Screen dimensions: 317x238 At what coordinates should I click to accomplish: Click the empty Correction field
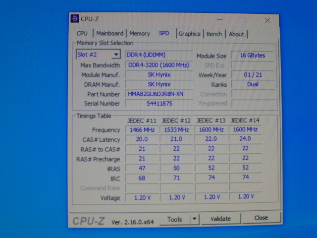(253, 94)
